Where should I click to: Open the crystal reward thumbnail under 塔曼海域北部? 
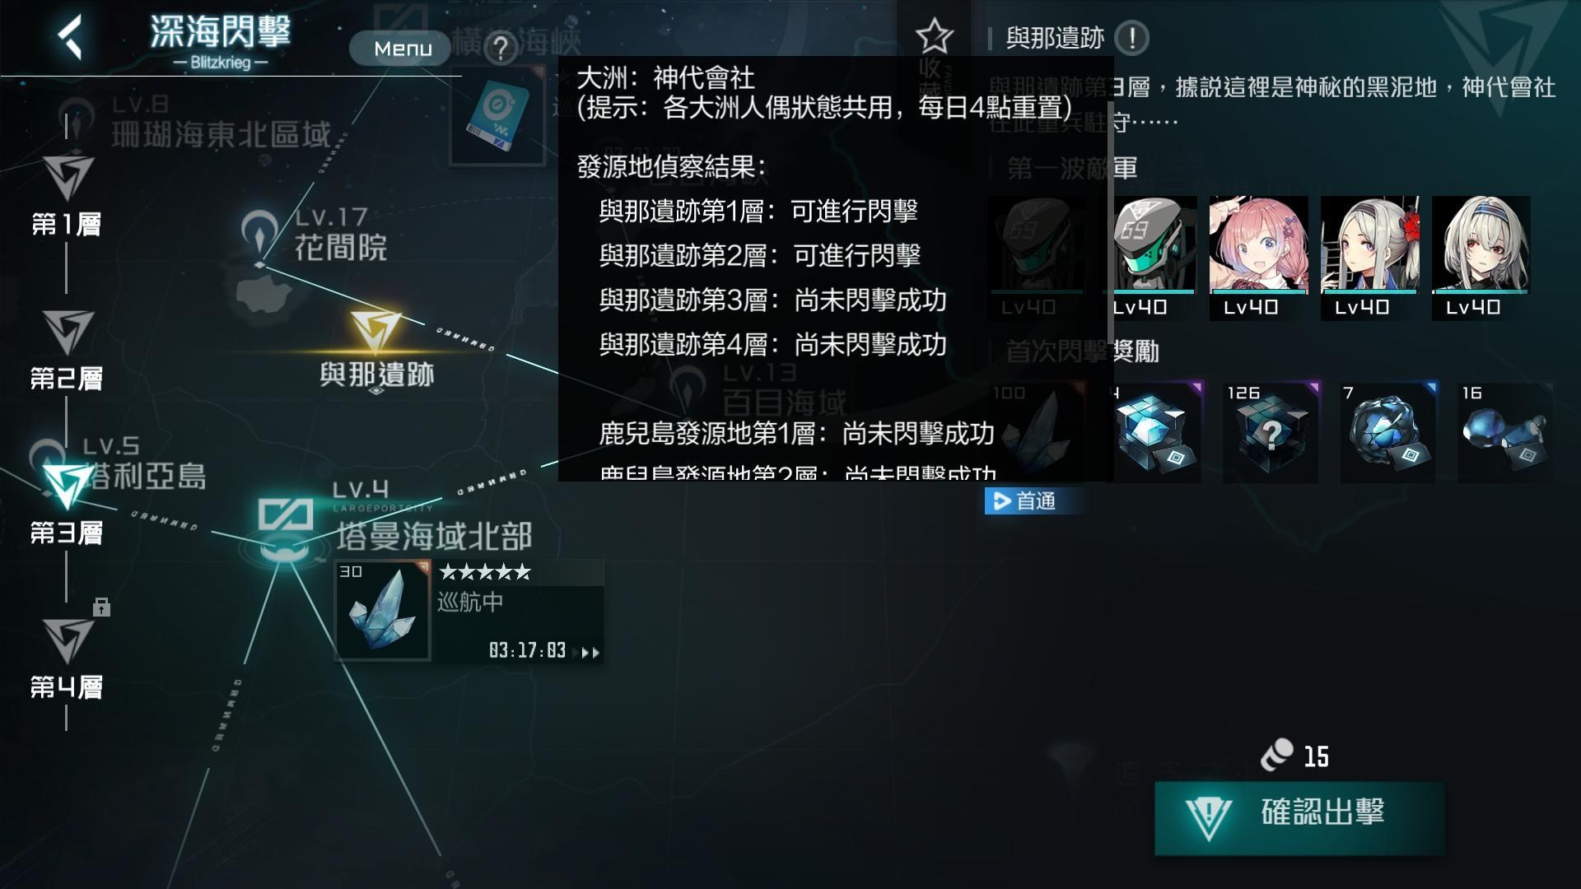pyautogui.click(x=382, y=611)
